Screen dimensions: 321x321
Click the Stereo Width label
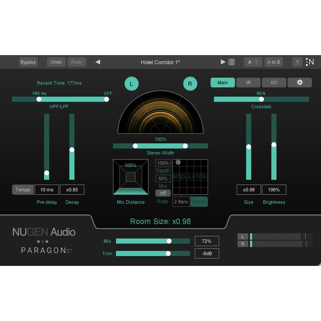tap(160, 153)
